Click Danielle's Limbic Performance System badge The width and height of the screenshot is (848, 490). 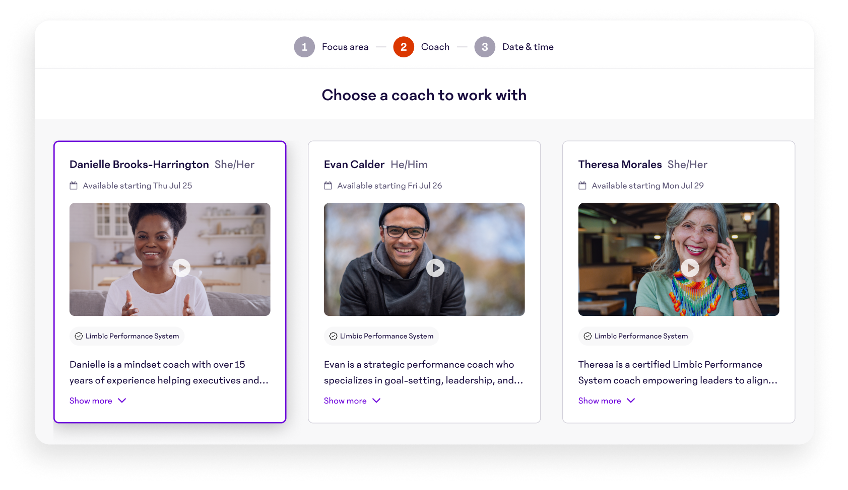point(127,336)
